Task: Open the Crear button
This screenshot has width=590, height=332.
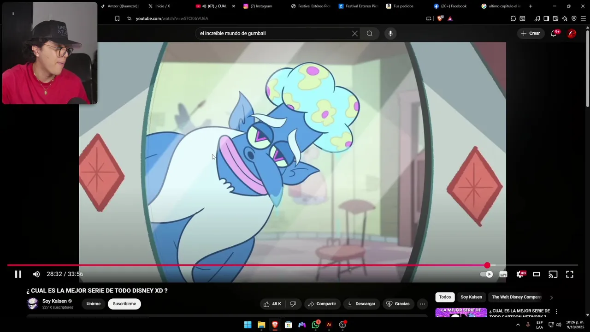Action: tap(530, 33)
